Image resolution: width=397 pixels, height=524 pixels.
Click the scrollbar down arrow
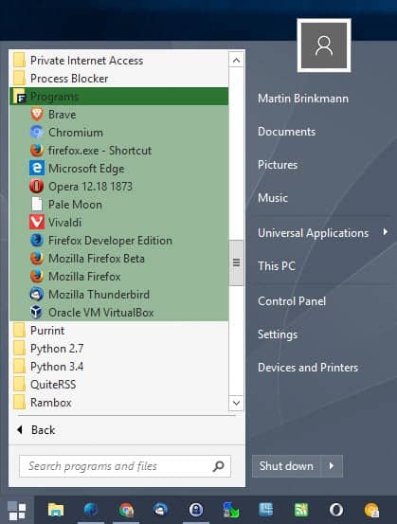[236, 403]
